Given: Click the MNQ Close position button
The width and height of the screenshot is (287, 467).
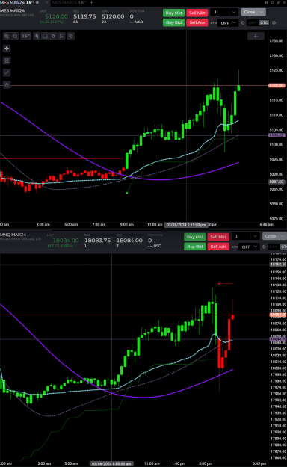Looking at the screenshot, I should (x=271, y=236).
